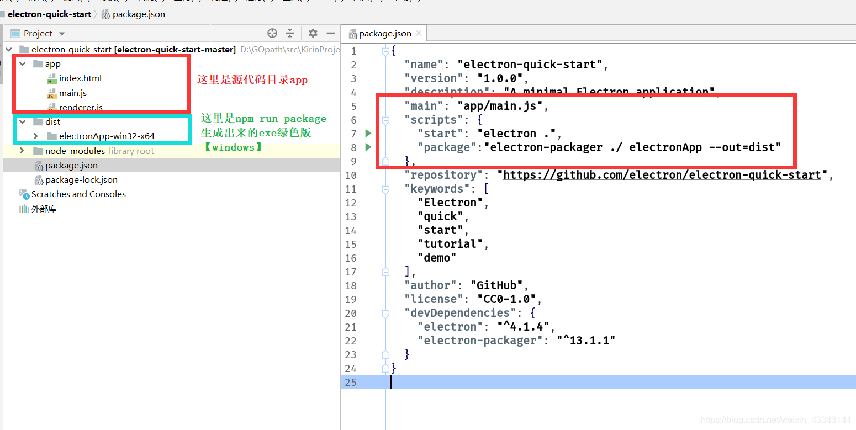Click package.json in the breadcrumb bar

click(x=139, y=14)
